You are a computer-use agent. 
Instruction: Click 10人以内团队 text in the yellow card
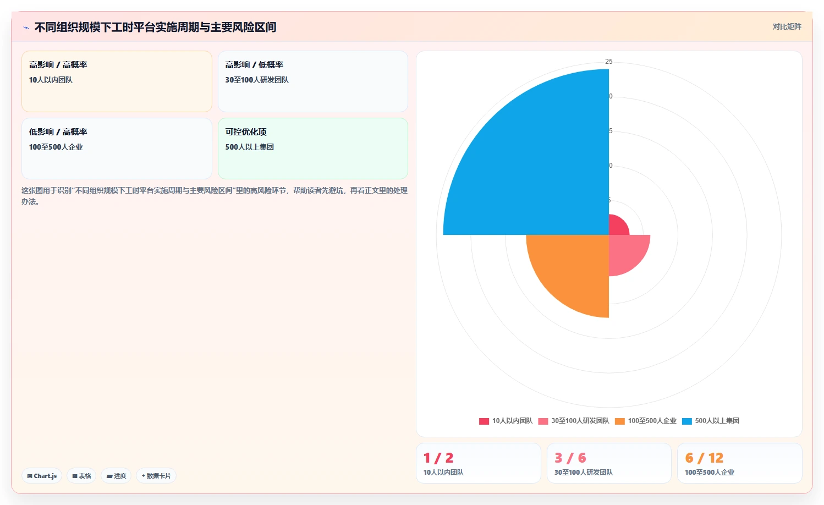click(51, 80)
